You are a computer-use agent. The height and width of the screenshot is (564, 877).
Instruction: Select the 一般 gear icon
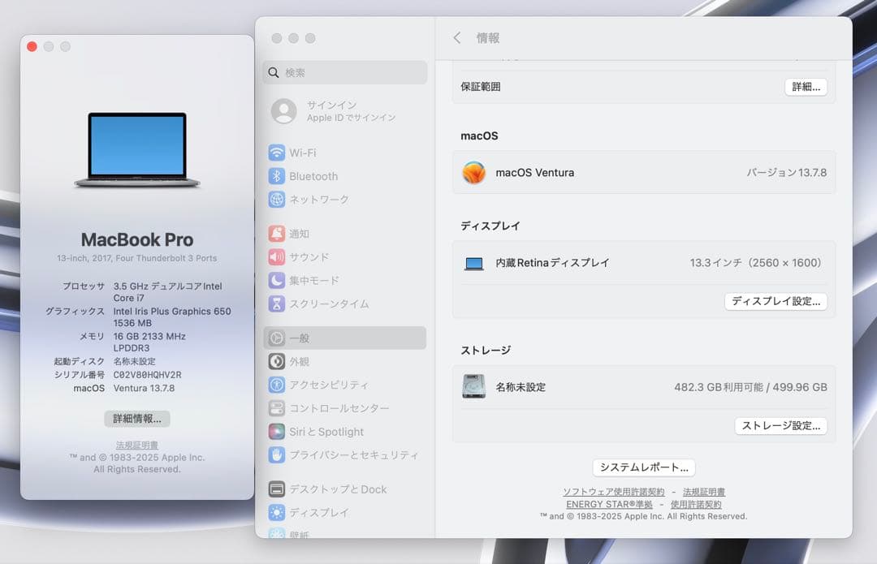tap(276, 338)
